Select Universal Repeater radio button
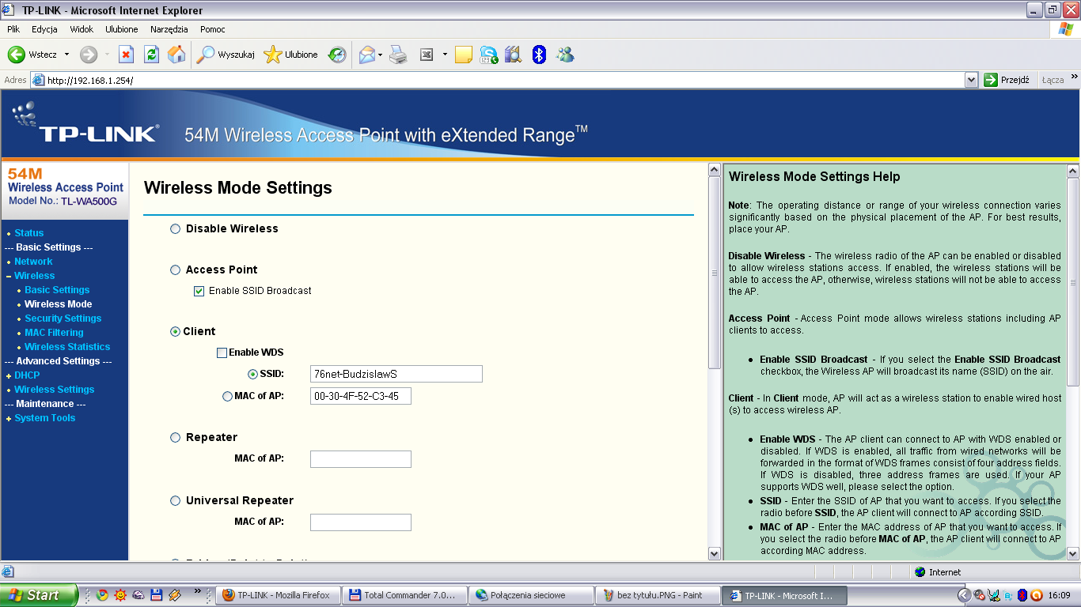 point(176,501)
